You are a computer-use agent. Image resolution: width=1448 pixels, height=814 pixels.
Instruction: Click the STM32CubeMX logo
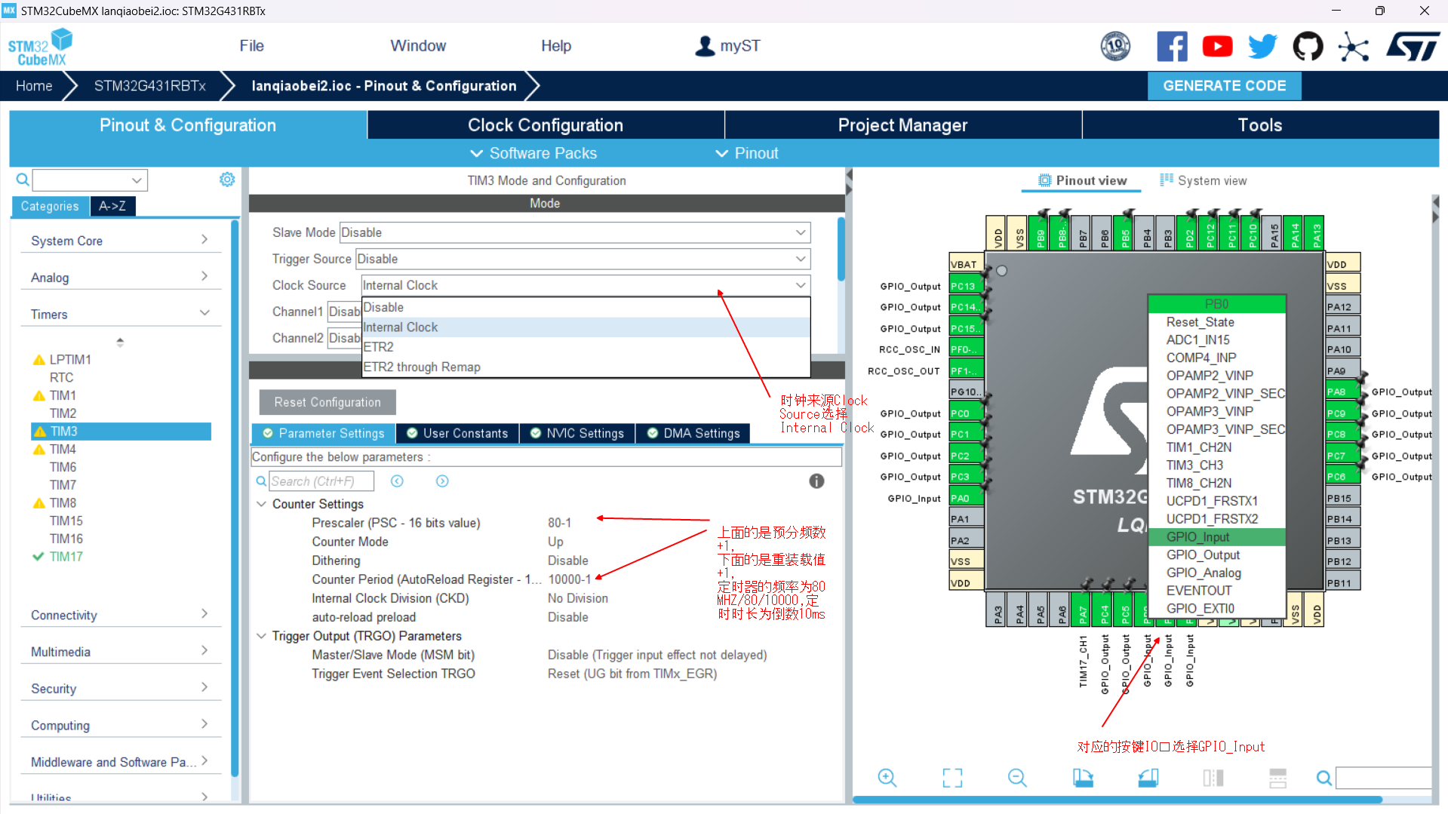pos(41,47)
